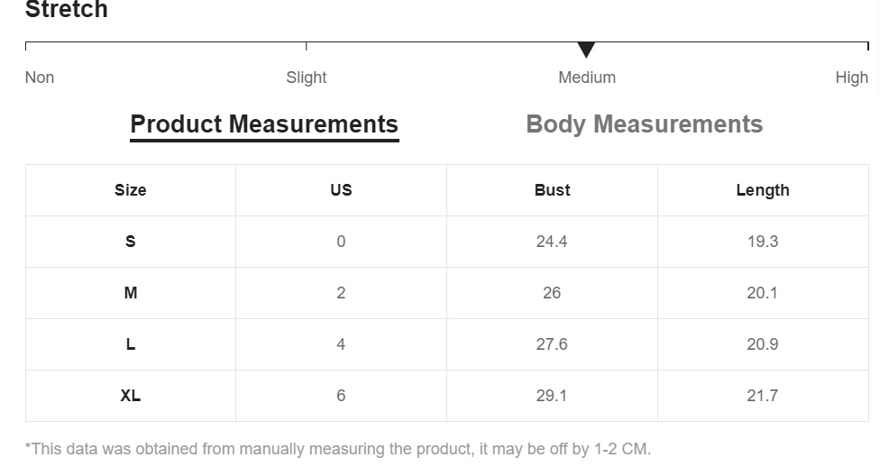Click the manual measurement disclaimer note
The height and width of the screenshot is (476, 880).
[338, 449]
